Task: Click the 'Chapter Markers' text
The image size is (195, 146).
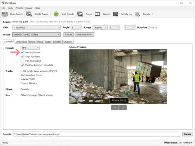Action: coord(29,83)
